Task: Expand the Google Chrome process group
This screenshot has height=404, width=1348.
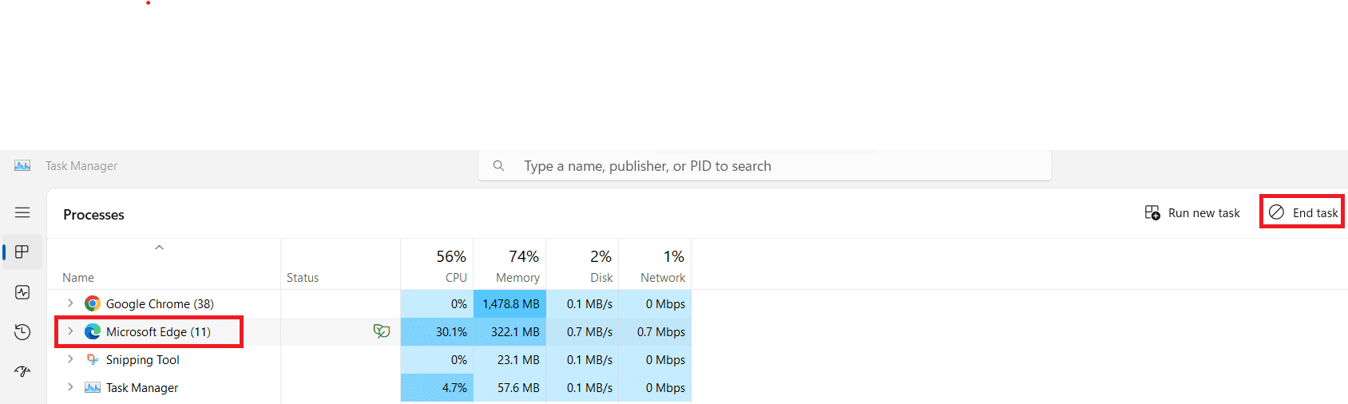Action: point(70,303)
